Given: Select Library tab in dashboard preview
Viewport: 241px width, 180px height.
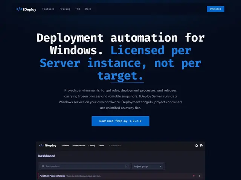Looking at the screenshot, I should click(x=92, y=145).
